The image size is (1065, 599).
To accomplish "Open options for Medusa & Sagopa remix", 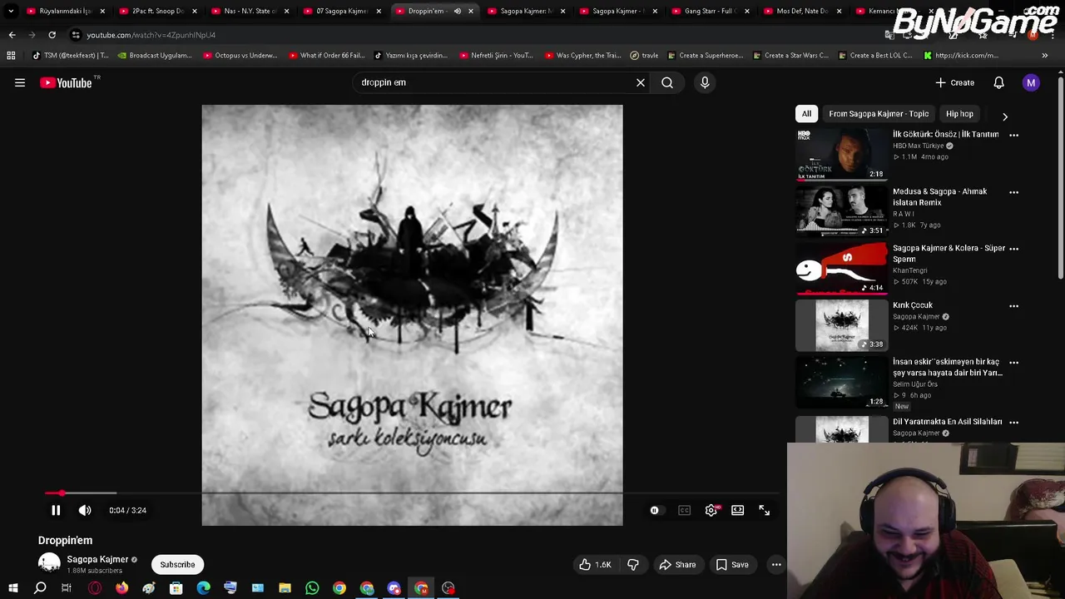I will point(1013,192).
